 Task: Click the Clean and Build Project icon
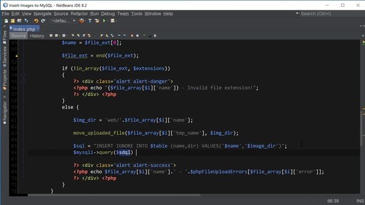click(97, 21)
